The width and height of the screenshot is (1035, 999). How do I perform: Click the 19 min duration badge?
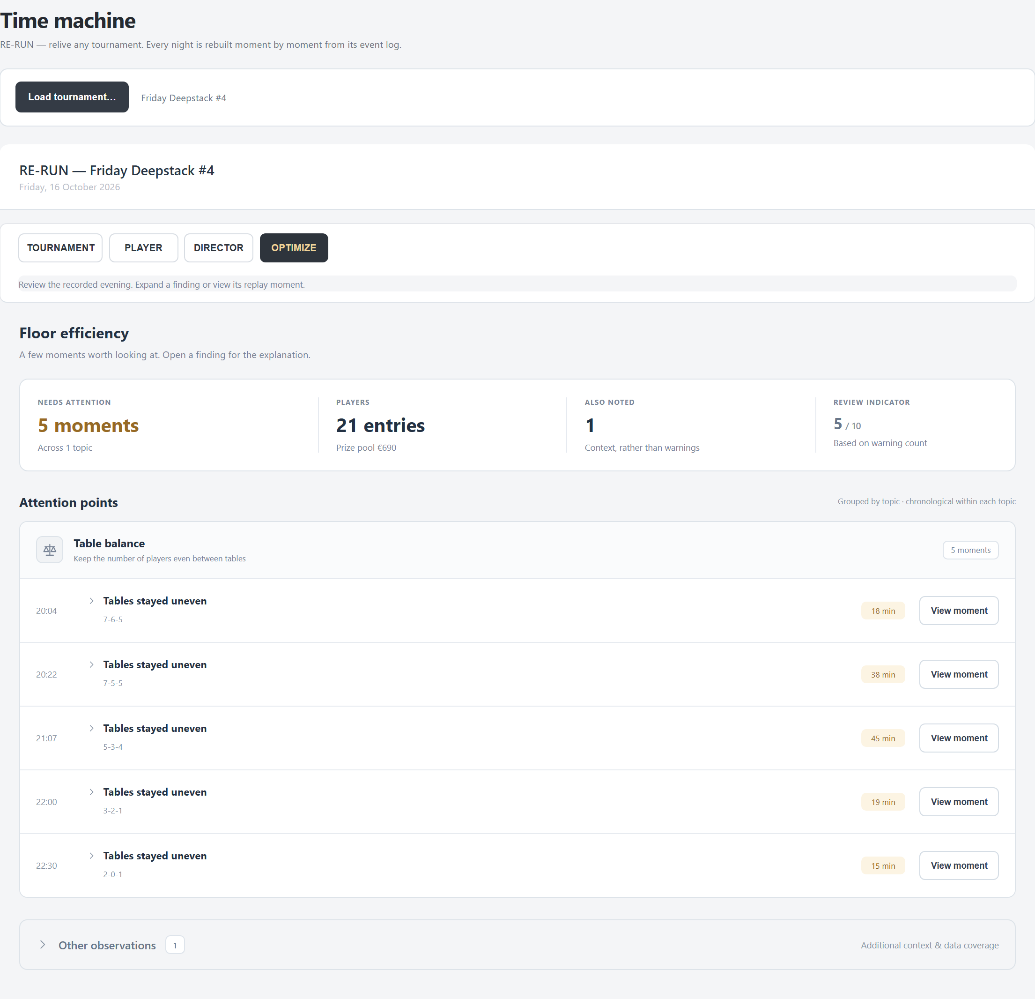click(883, 802)
